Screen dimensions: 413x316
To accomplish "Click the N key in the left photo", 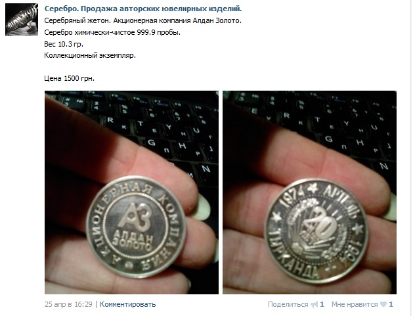I will coord(206,169).
